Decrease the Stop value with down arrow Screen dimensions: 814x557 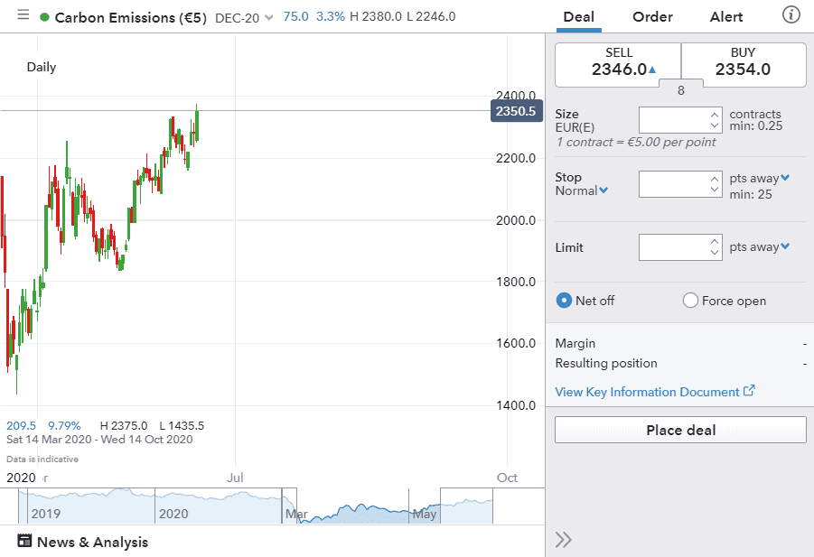pos(715,190)
